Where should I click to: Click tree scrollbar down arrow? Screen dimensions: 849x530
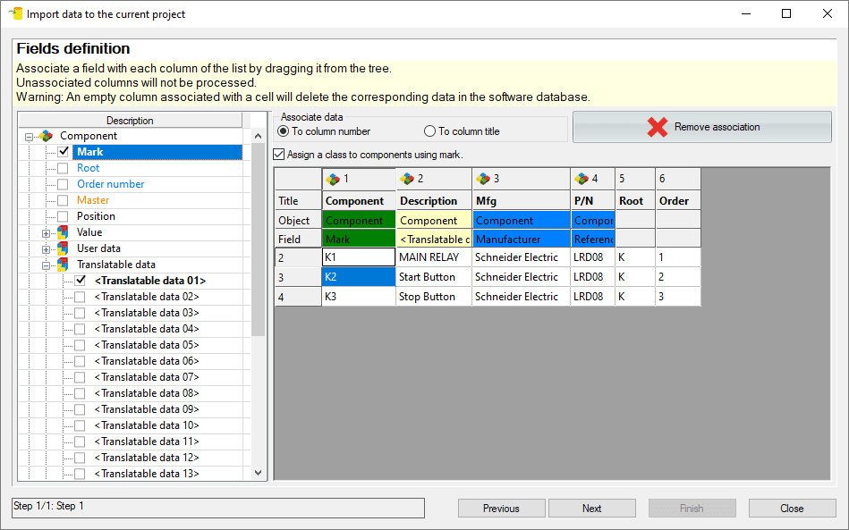pyautogui.click(x=259, y=472)
